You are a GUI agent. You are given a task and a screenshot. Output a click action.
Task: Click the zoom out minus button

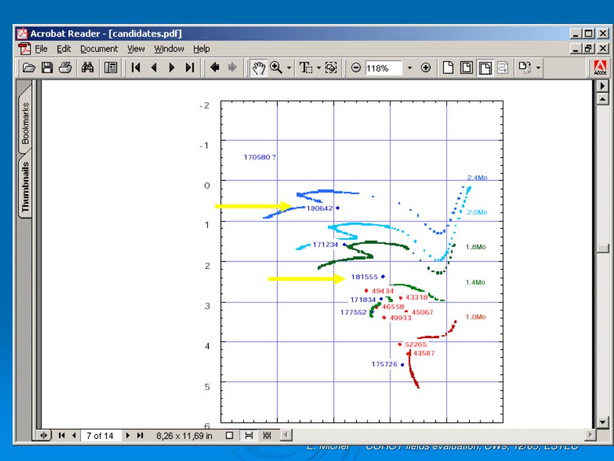(356, 68)
